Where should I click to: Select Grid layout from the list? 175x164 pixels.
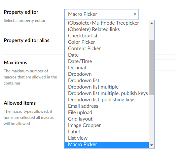(x=107, y=119)
